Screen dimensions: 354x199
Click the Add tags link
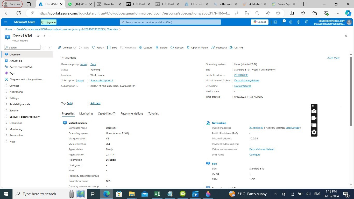tap(95, 103)
